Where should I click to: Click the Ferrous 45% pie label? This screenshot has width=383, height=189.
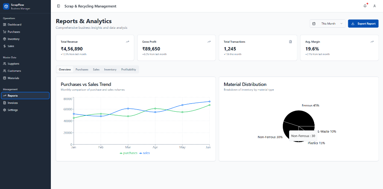coord(310,106)
